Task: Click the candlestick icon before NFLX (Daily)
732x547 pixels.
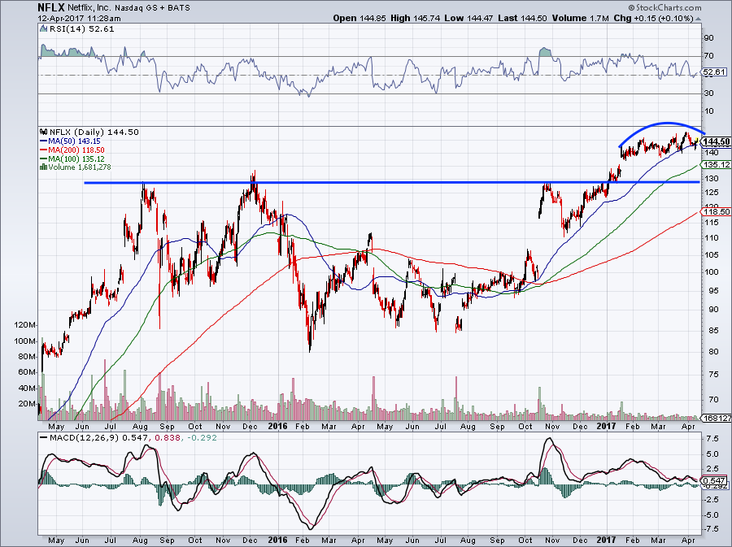Action: pyautogui.click(x=44, y=132)
